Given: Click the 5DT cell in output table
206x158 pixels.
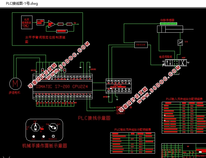Looking at the screenshot, I should click(132, 147).
